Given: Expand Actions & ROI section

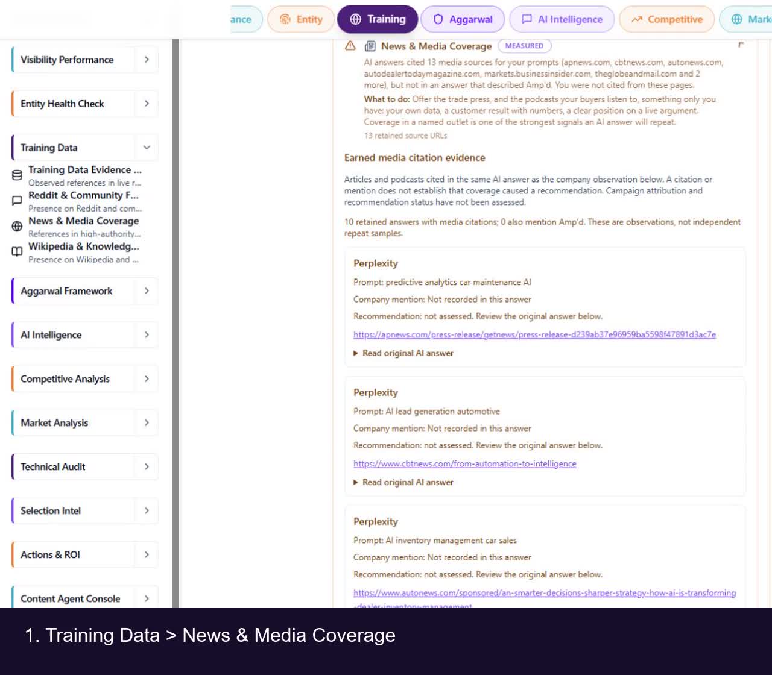Looking at the screenshot, I should [x=147, y=555].
